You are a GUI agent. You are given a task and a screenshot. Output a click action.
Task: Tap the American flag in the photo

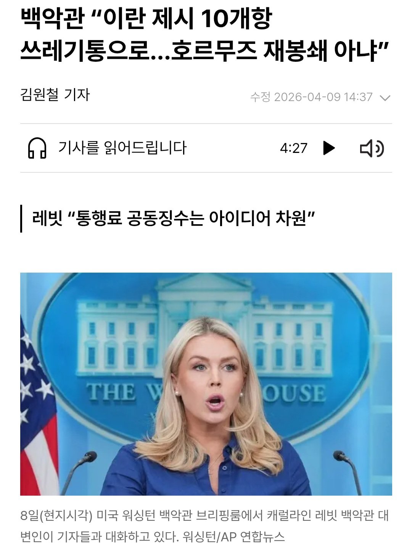point(37,408)
